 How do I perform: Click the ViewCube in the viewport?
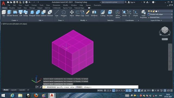click(x=165, y=30)
